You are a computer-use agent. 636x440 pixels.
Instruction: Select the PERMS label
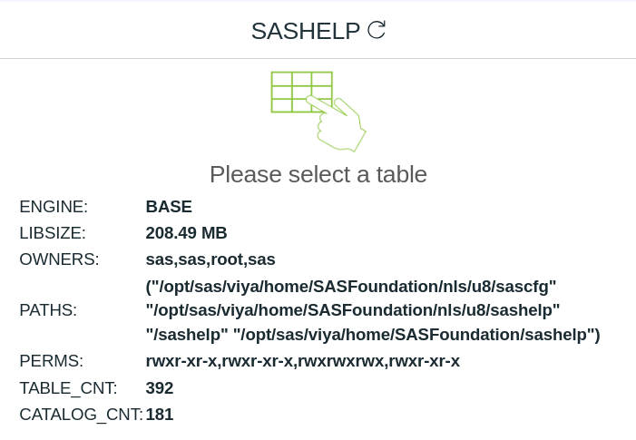coord(51,361)
